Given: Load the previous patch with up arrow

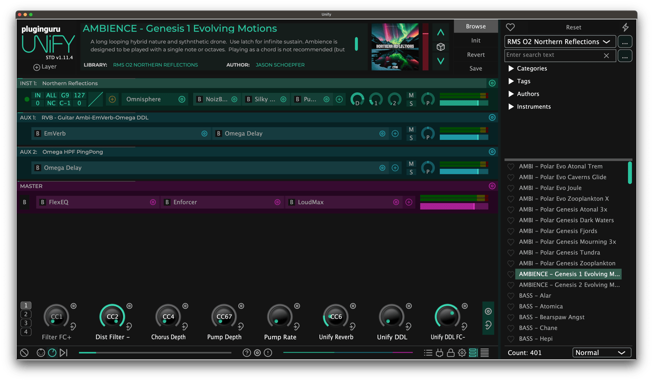Looking at the screenshot, I should 441,33.
